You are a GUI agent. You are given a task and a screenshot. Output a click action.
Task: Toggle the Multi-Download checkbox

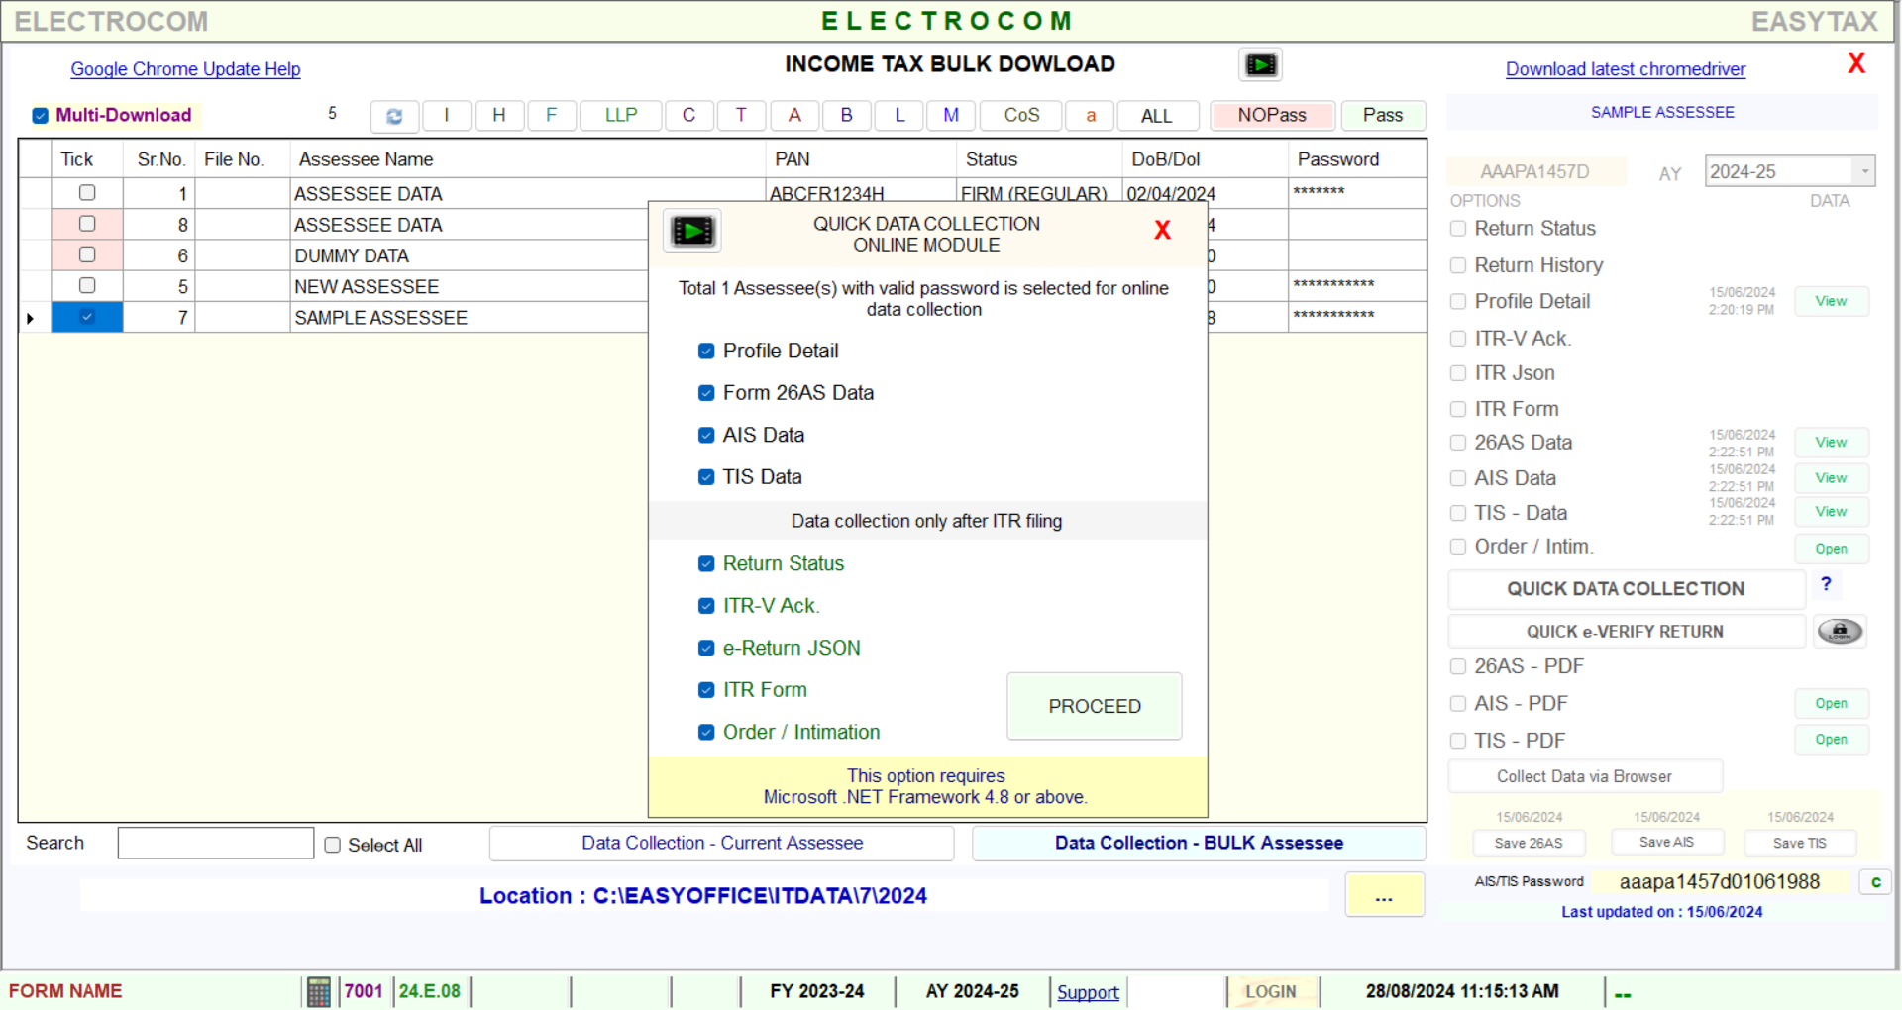pos(41,116)
